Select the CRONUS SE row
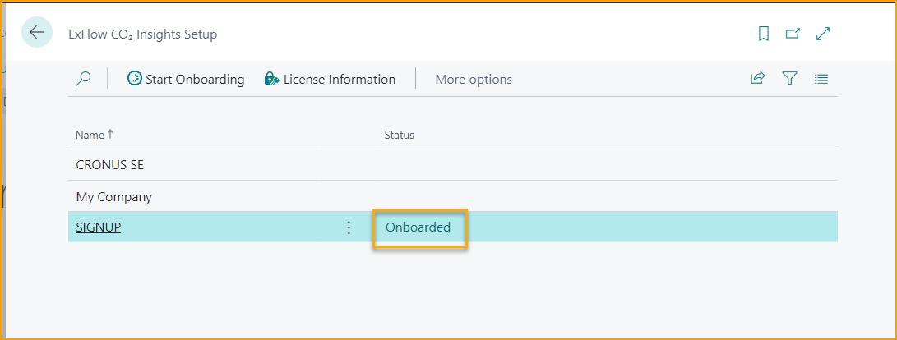Image resolution: width=897 pixels, height=340 pixels. pyautogui.click(x=109, y=164)
